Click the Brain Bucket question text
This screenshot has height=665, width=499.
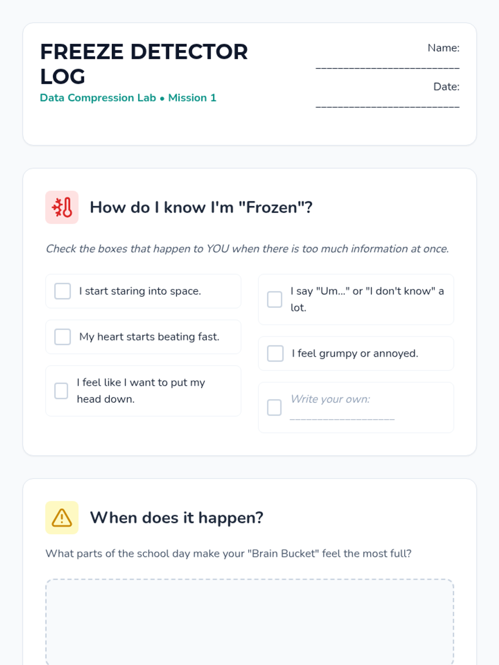229,554
